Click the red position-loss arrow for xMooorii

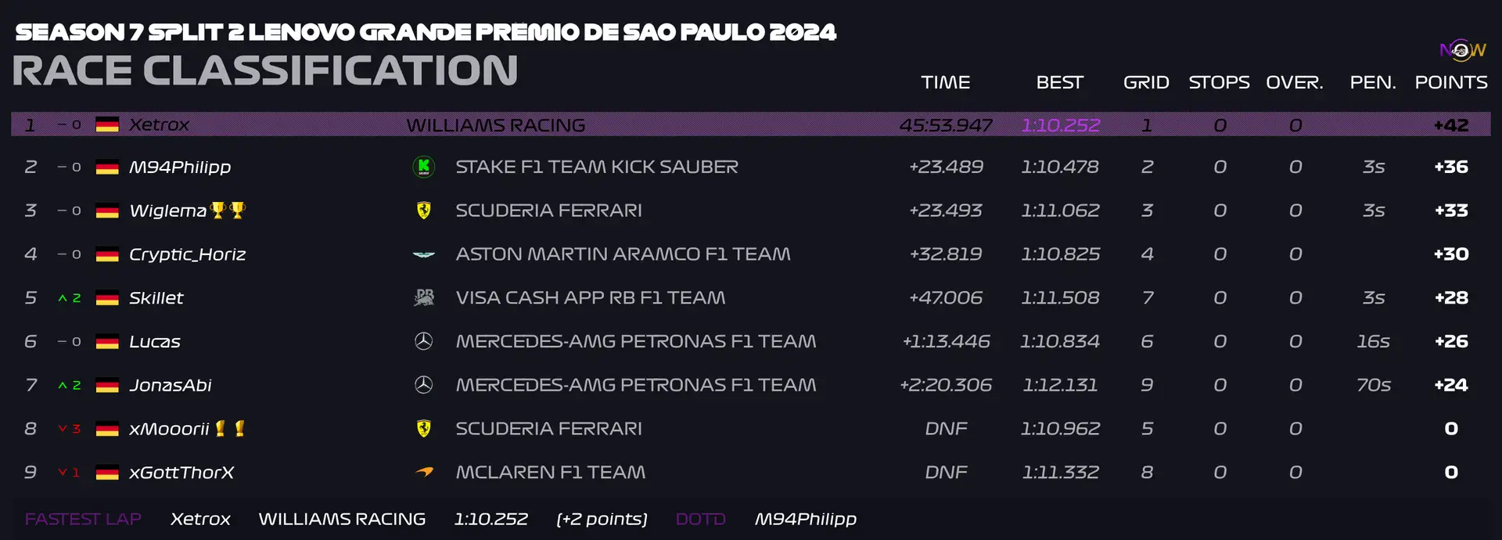click(63, 429)
